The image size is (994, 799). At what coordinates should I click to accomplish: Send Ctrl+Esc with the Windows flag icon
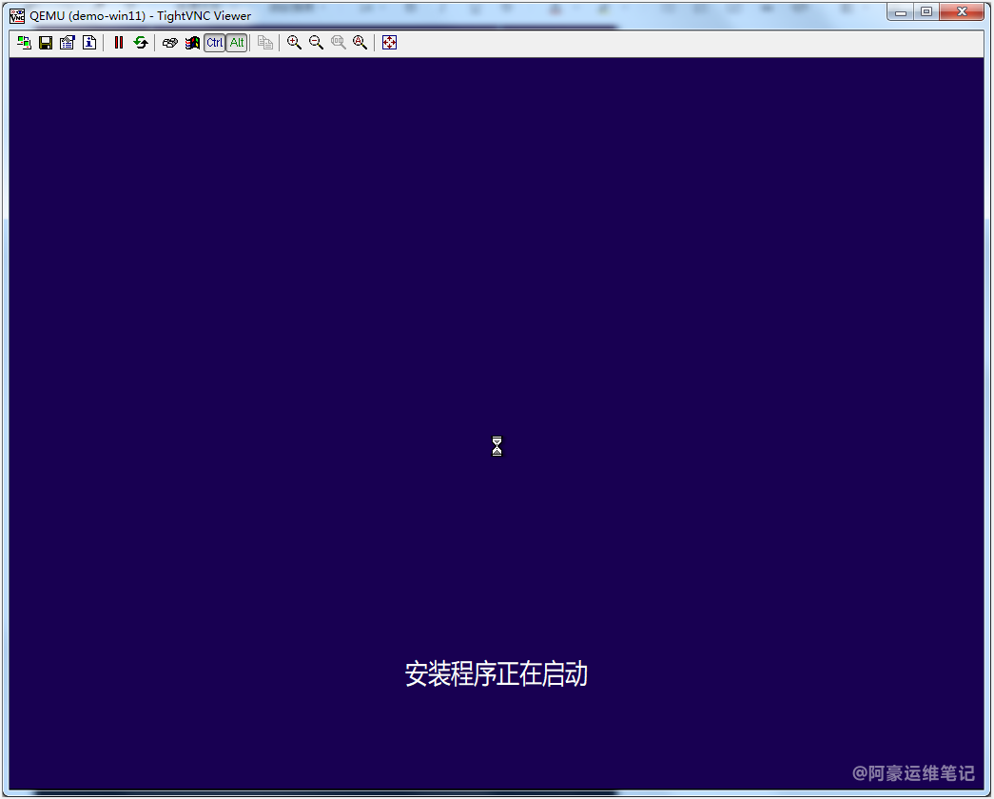coord(192,43)
